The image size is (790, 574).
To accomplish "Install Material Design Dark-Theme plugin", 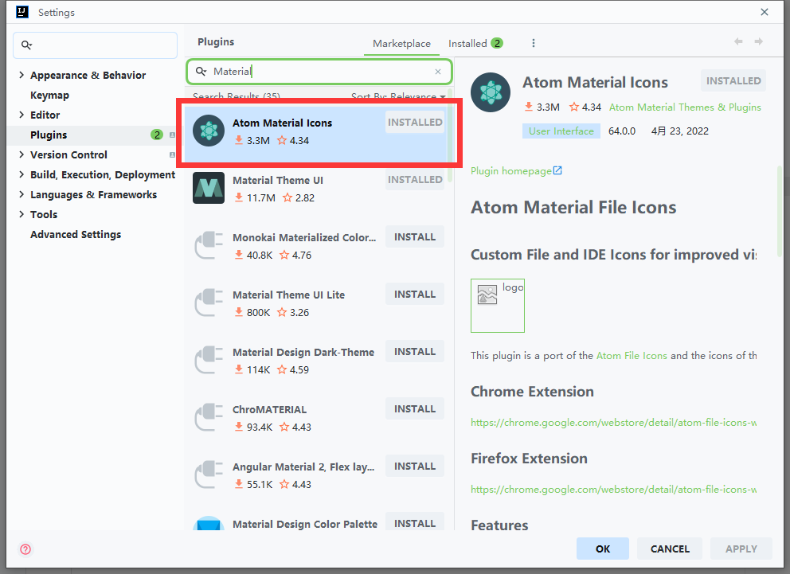I will pyautogui.click(x=415, y=351).
